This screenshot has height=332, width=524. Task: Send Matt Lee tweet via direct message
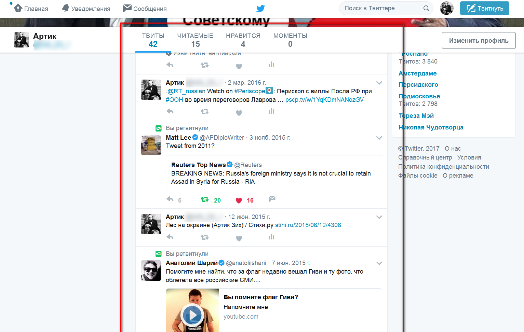pos(272,199)
